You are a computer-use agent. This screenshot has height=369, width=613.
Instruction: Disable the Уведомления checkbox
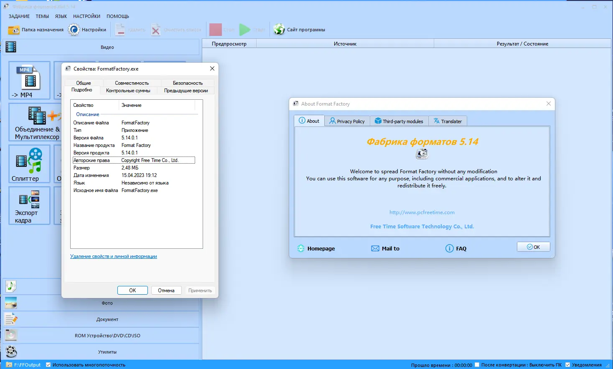point(567,364)
